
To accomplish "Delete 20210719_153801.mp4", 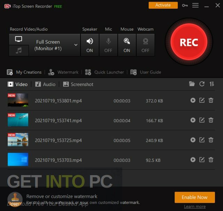I will point(211,100).
